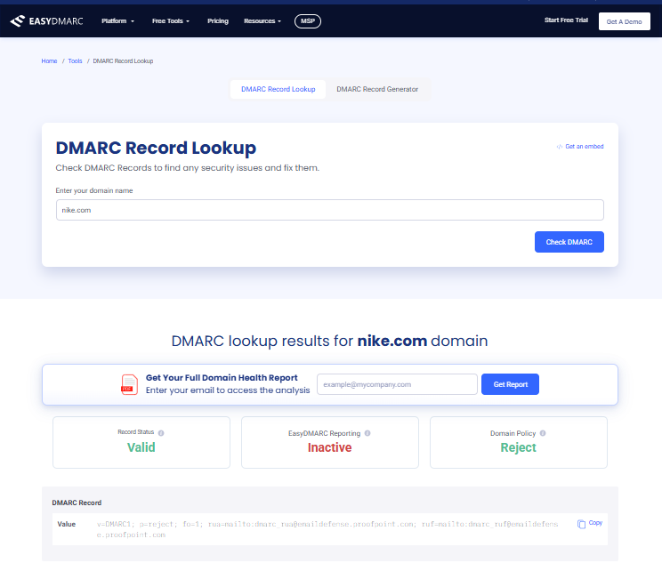Show Domain Policy info icon
This screenshot has width=662, height=563.
click(543, 433)
